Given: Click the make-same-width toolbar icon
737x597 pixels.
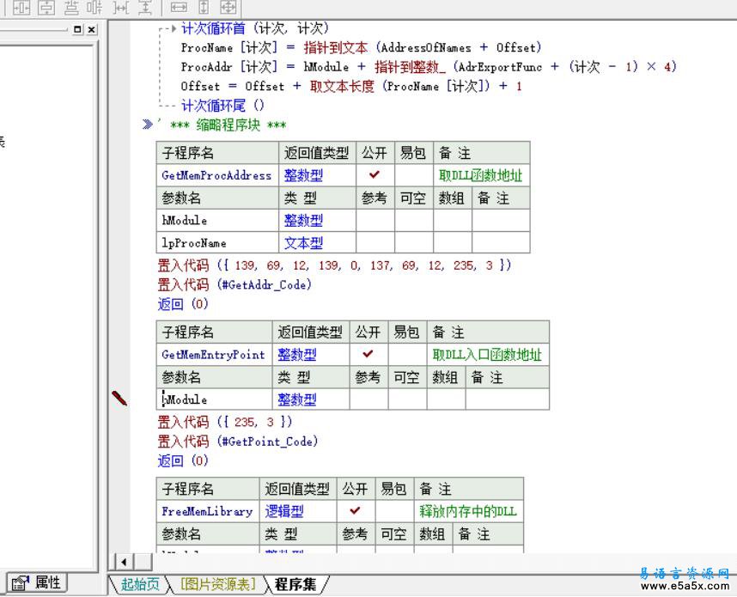Looking at the screenshot, I should pos(179,7).
